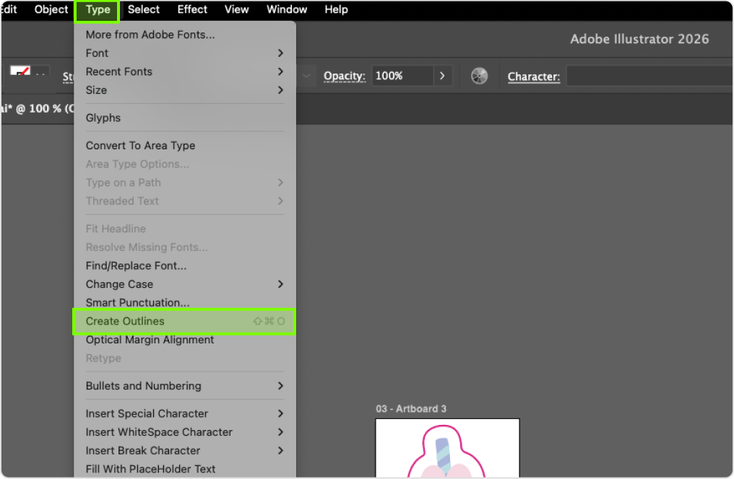Click the Recolor Artwork wheel icon
The width and height of the screenshot is (734, 479).
[479, 76]
